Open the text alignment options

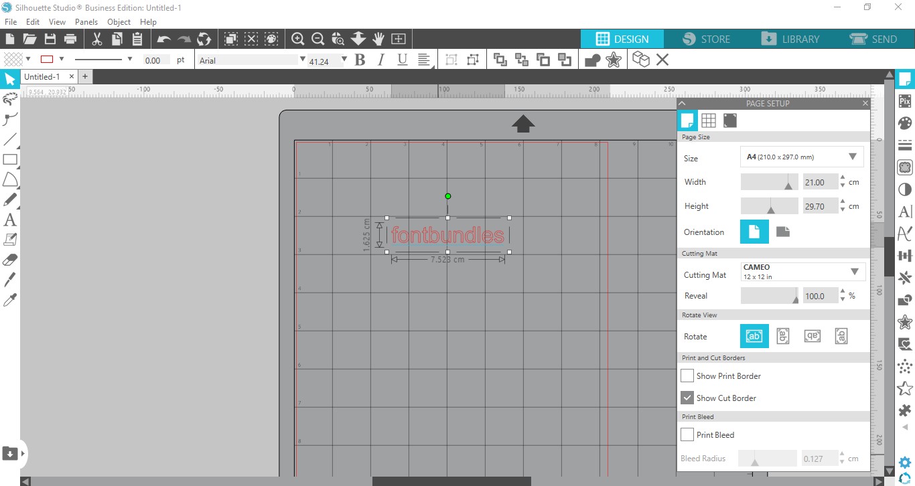tap(424, 60)
